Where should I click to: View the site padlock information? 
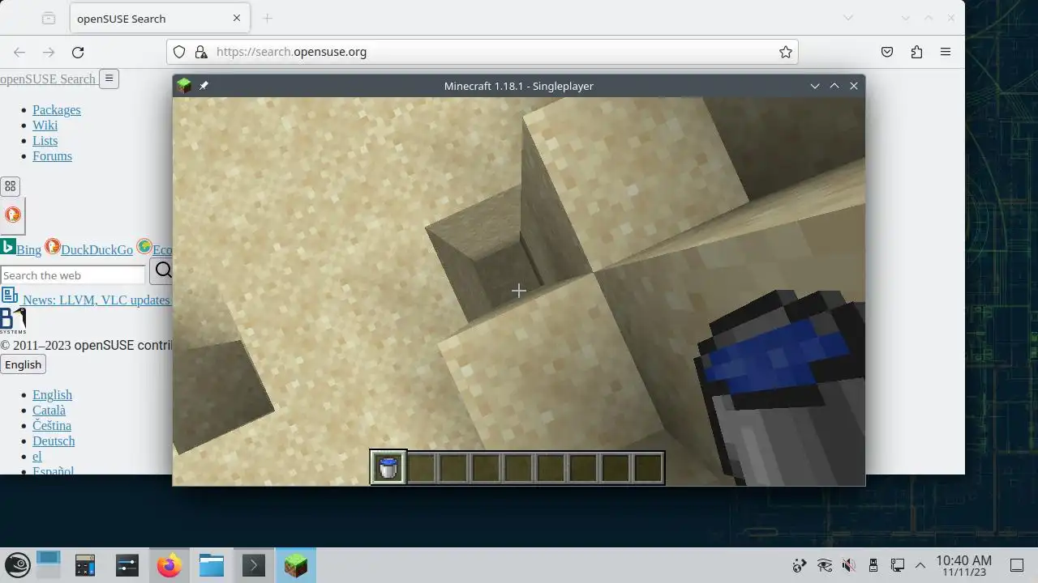(x=201, y=52)
